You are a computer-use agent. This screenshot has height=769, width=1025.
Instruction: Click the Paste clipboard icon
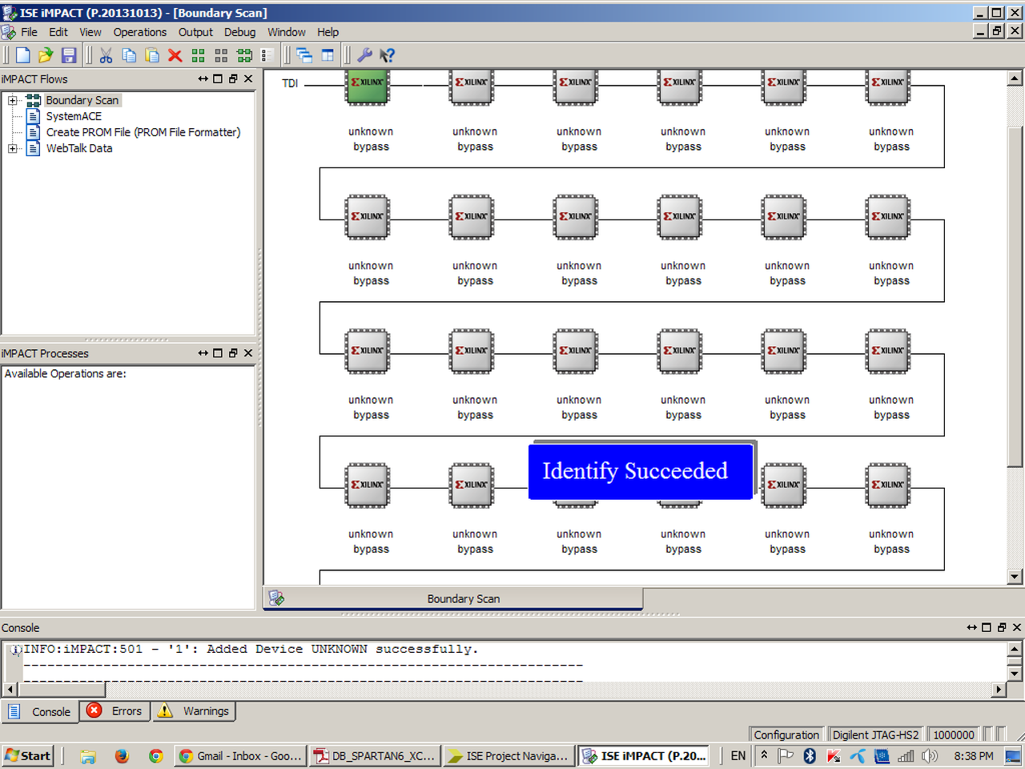click(152, 55)
